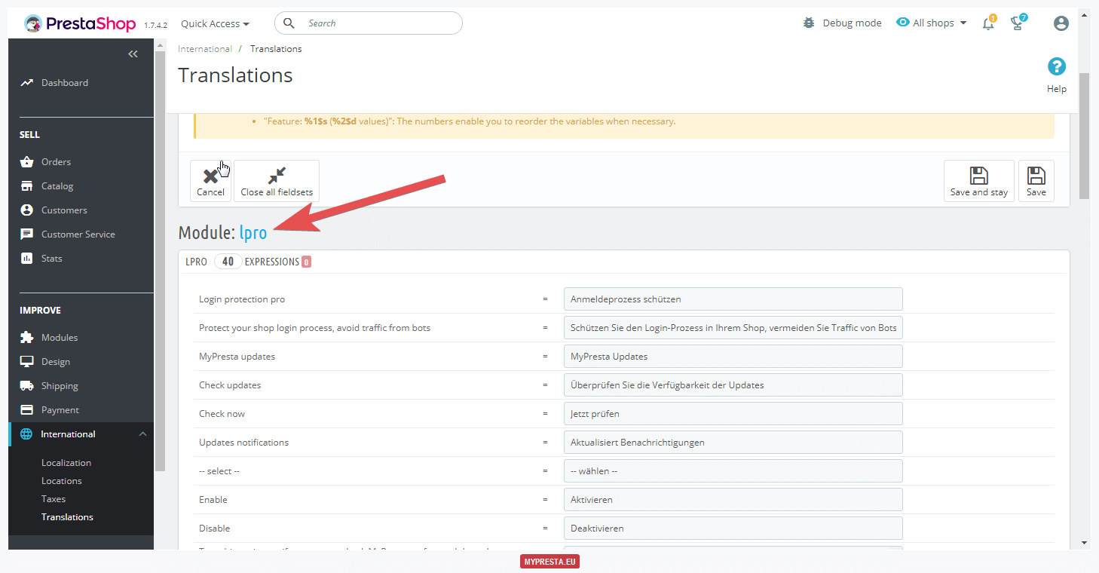Image resolution: width=1099 pixels, height=573 pixels.
Task: Click the Design monitor icon
Action: 27,362
